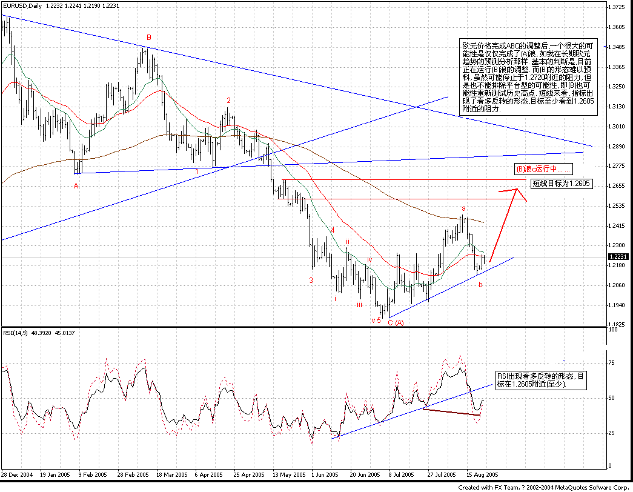
Task: Click the RSI scale value 50
Action: click(x=612, y=398)
